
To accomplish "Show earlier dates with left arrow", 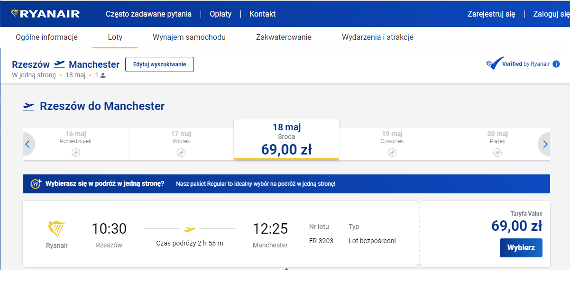I will coord(28,144).
